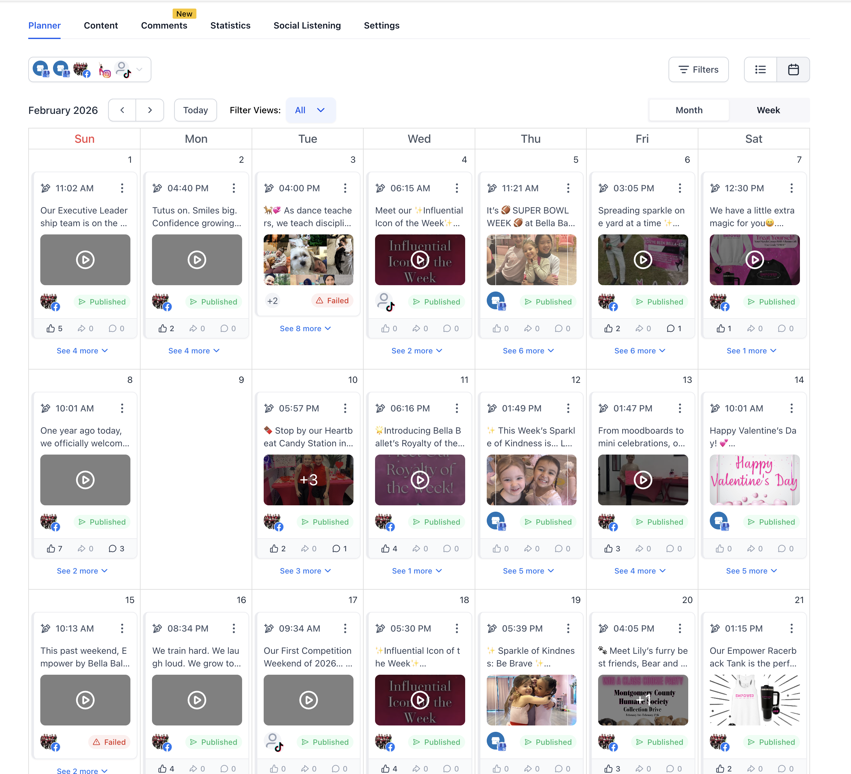Click share icon on 10:01 AM Feb 8 post
Viewport: 851px width, 774px height.
(x=82, y=549)
